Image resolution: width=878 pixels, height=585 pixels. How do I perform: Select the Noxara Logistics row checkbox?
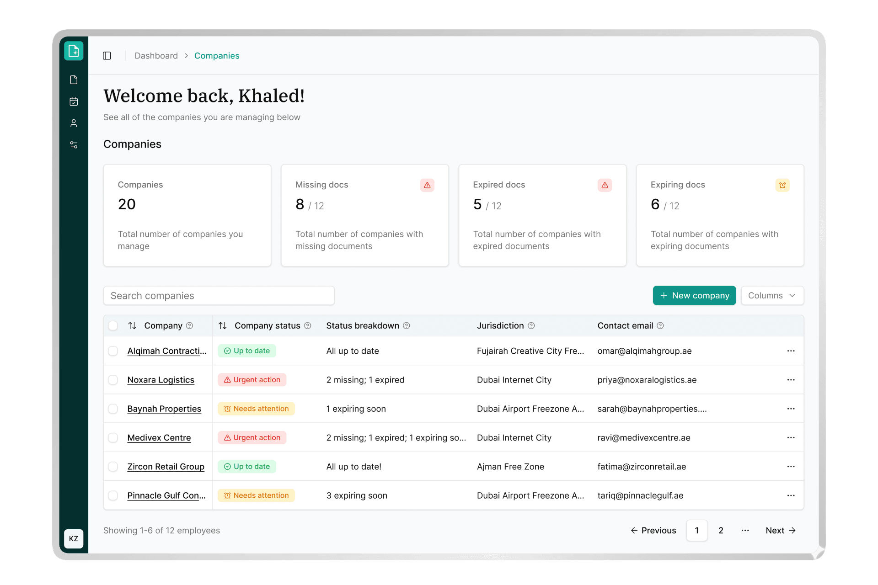pos(113,380)
